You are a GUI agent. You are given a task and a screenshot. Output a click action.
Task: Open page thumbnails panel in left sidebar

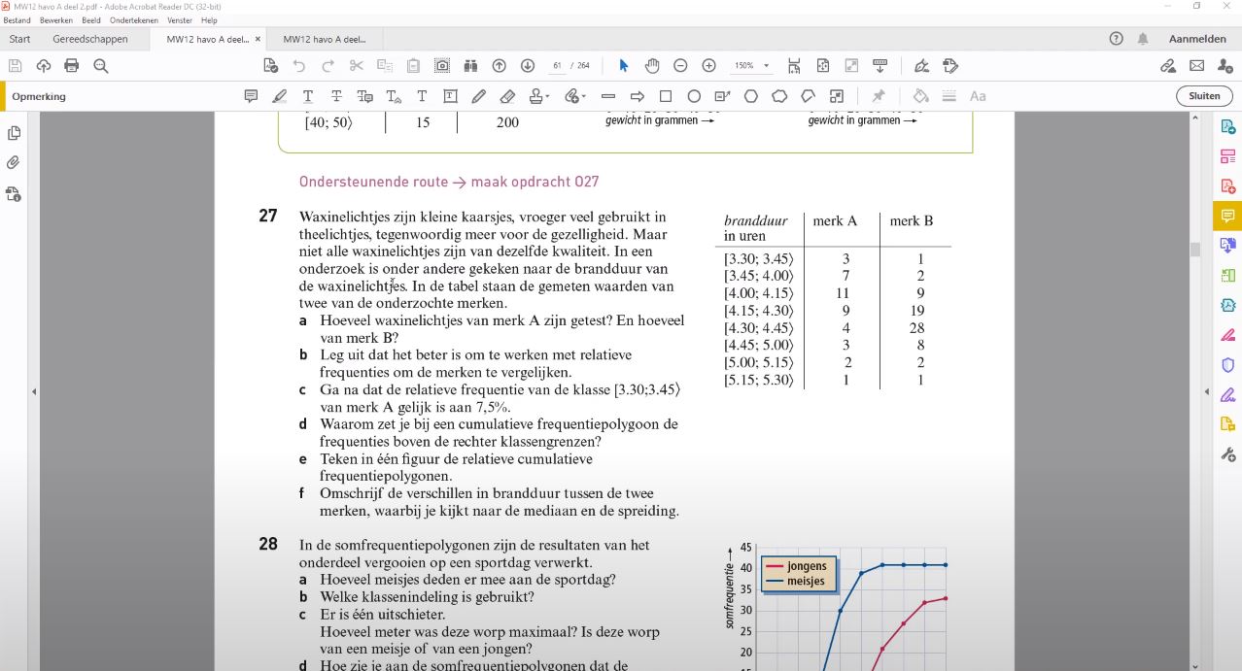tap(14, 132)
